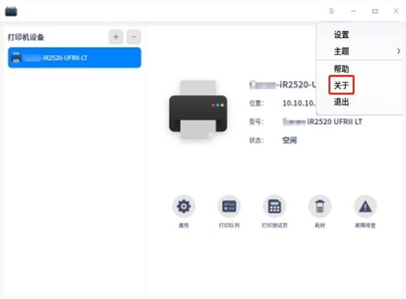The width and height of the screenshot is (406, 299).
Task: Open the print queue (打印队列) icon
Action: pyautogui.click(x=229, y=206)
